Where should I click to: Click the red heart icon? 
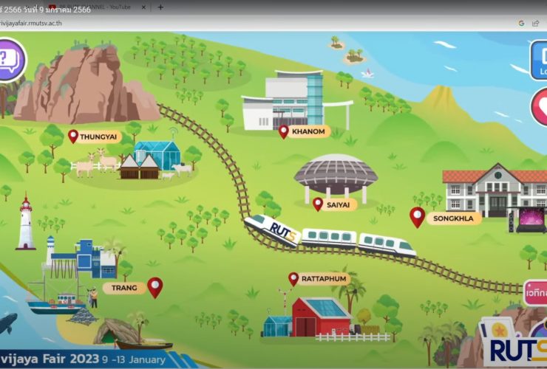(540, 107)
